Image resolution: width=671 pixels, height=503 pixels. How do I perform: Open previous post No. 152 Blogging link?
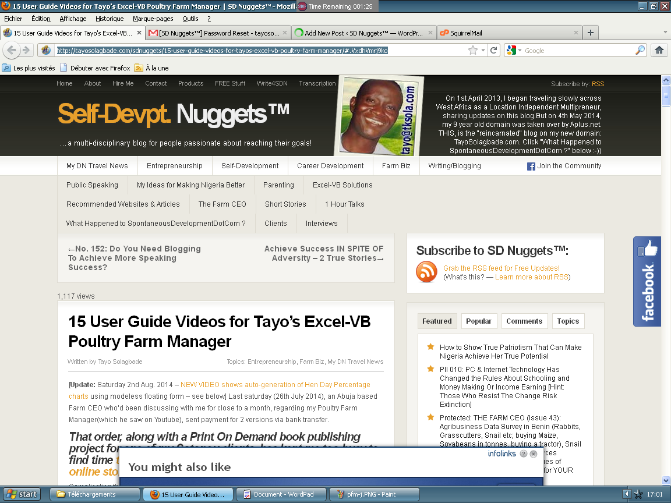[135, 258]
